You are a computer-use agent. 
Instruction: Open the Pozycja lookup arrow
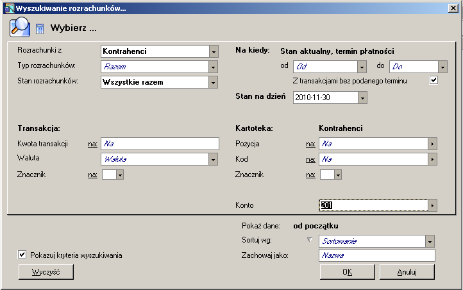coord(433,144)
